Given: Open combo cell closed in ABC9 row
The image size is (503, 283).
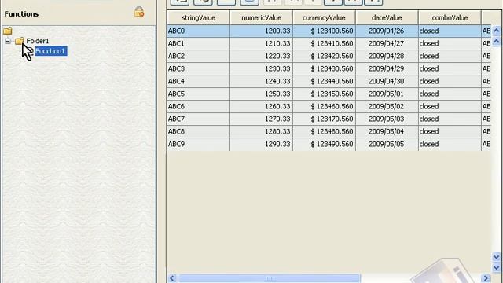Looking at the screenshot, I should pyautogui.click(x=450, y=144).
